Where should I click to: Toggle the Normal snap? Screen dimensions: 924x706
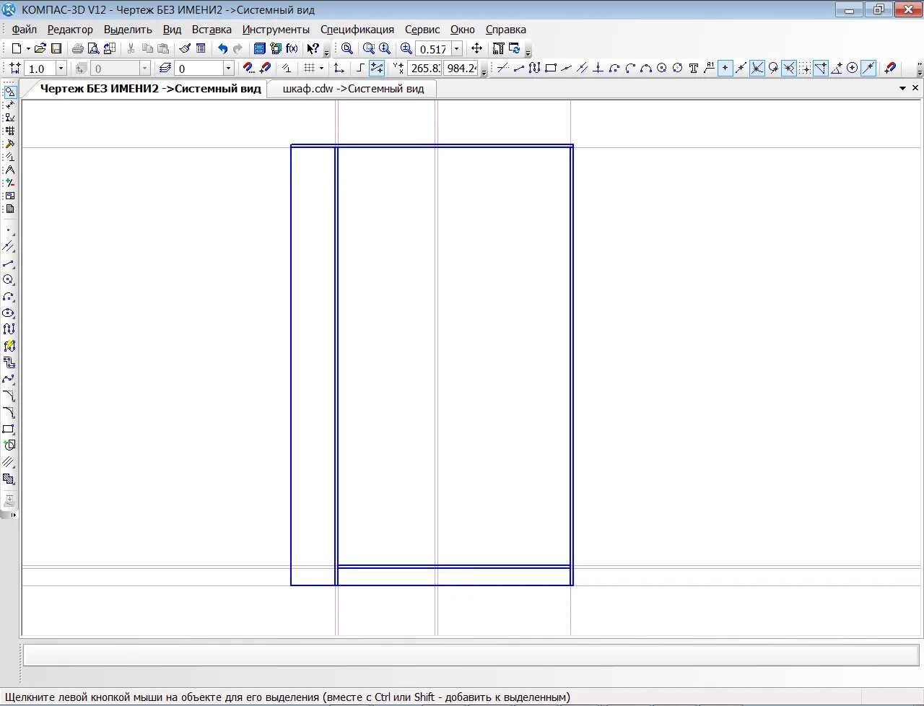coord(789,68)
